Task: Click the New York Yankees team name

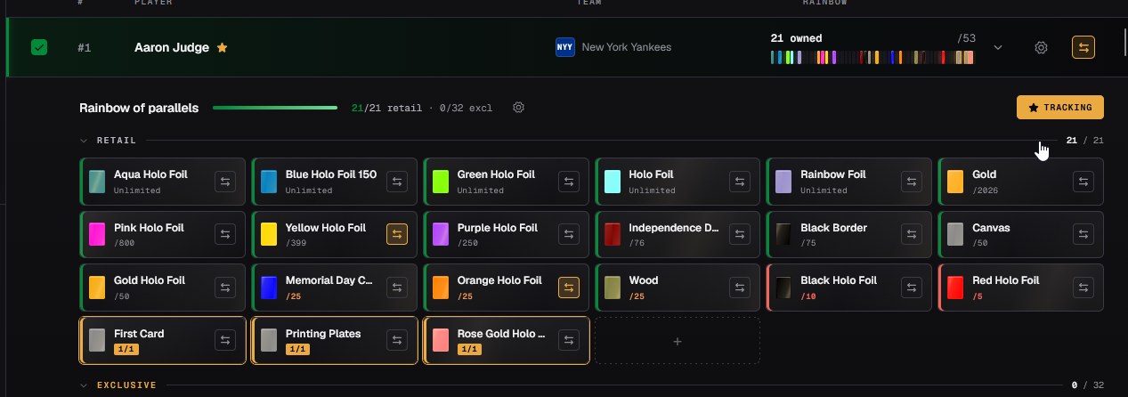Action: [627, 47]
